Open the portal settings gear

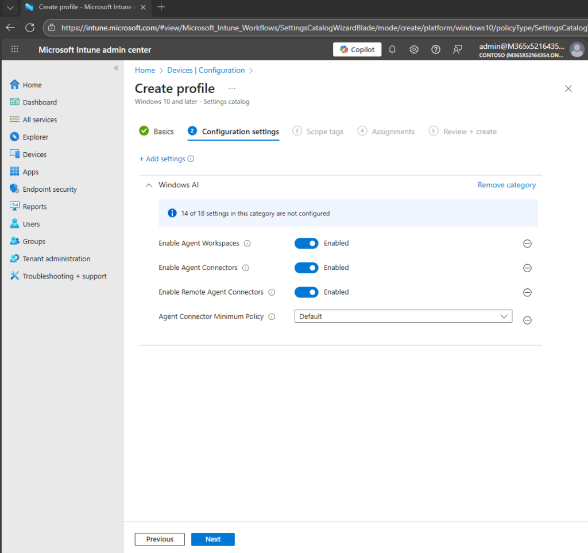point(414,49)
